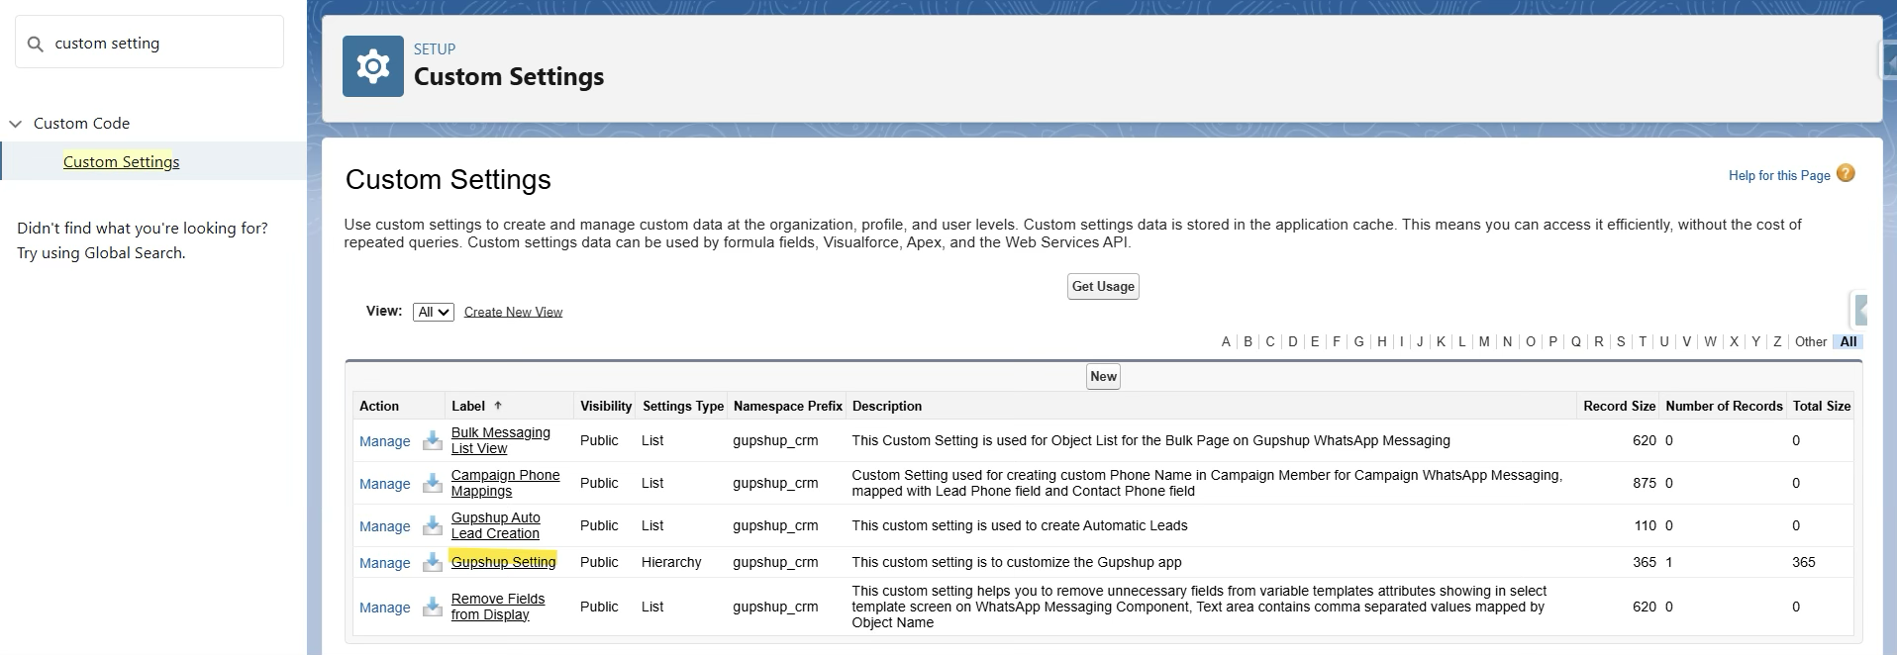Viewport: 1897px width, 655px height.
Task: Click "This custom setting is used to create Automatic Leads"
Action: click(x=1020, y=525)
